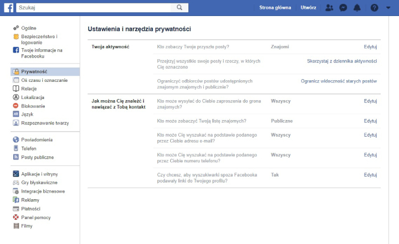Click the Reklamy icon
The height and width of the screenshot is (244, 399).
click(x=16, y=200)
